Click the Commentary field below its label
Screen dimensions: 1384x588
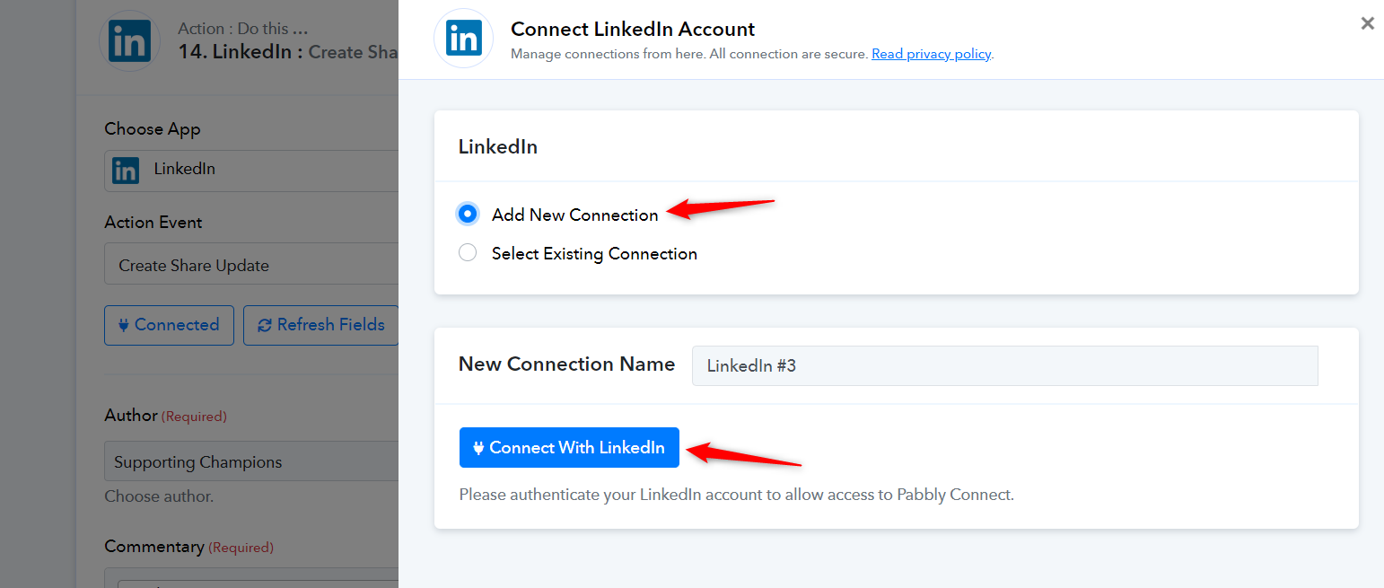(251, 578)
